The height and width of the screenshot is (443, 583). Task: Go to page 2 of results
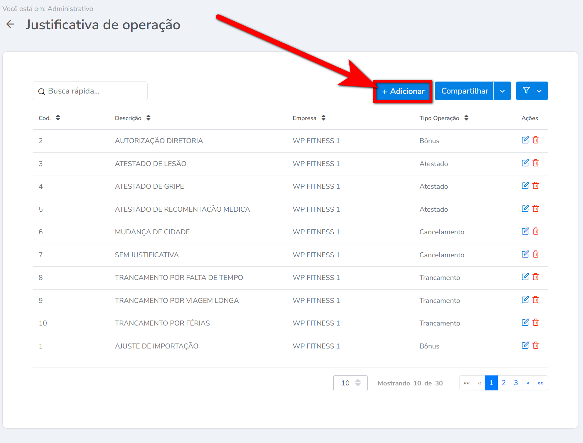coord(504,383)
